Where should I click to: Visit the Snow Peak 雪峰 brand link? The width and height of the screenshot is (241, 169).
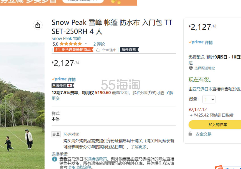click(x=66, y=38)
